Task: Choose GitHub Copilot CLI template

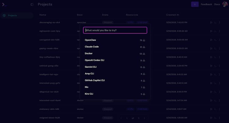Action: 95,80
